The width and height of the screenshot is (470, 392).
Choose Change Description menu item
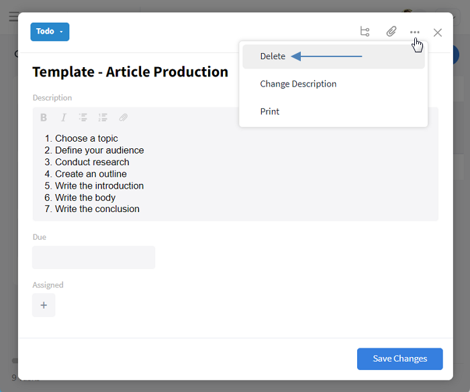[298, 84]
